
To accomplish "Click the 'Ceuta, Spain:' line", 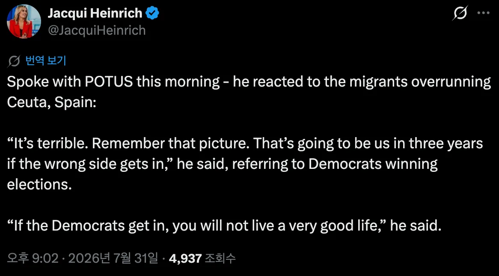I will pos(51,102).
